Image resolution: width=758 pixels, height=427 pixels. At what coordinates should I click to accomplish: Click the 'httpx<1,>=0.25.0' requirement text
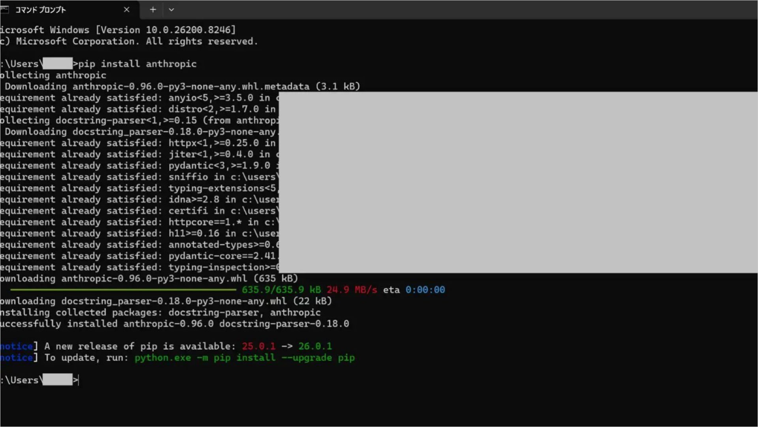coord(214,143)
